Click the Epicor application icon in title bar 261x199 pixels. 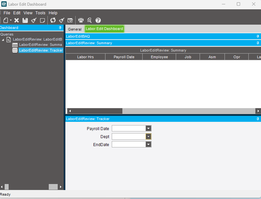[x=4, y=4]
